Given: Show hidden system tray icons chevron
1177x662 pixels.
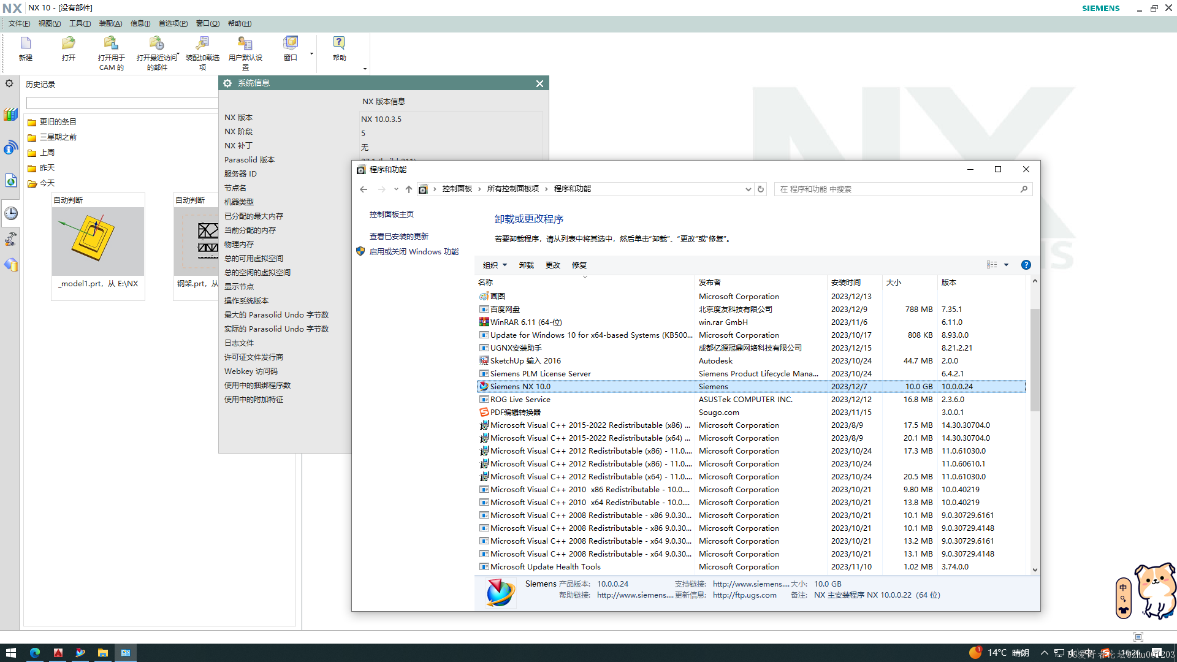Looking at the screenshot, I should tap(1044, 653).
